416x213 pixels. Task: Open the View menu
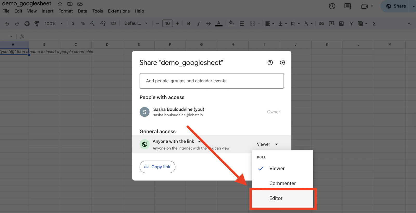[x=32, y=11]
